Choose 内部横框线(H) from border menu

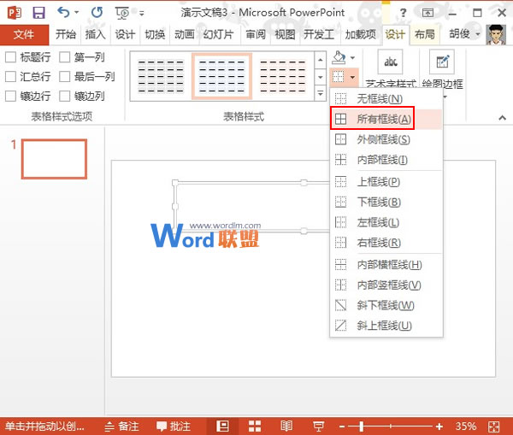[x=386, y=264]
